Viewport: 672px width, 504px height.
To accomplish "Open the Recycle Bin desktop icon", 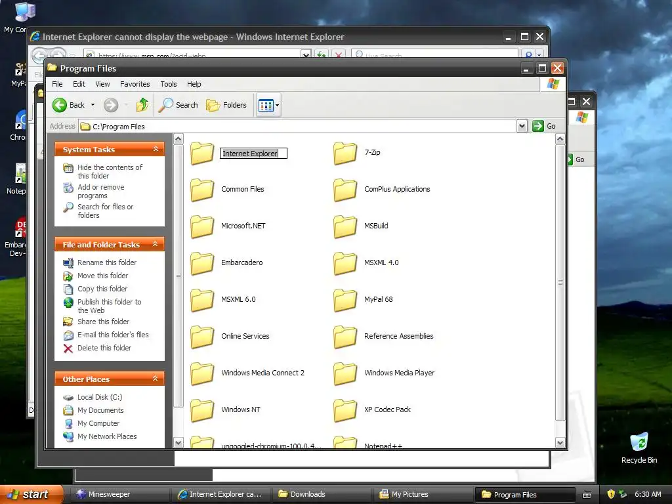I will (639, 448).
